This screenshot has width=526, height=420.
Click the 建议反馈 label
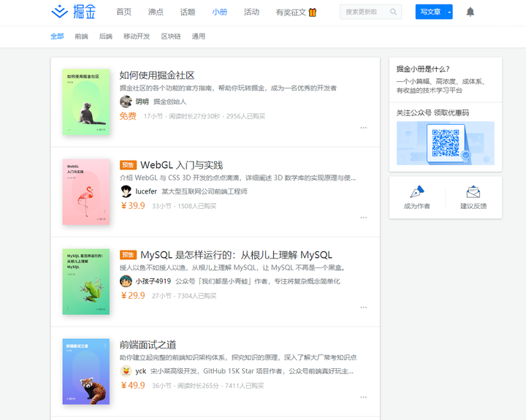click(473, 206)
